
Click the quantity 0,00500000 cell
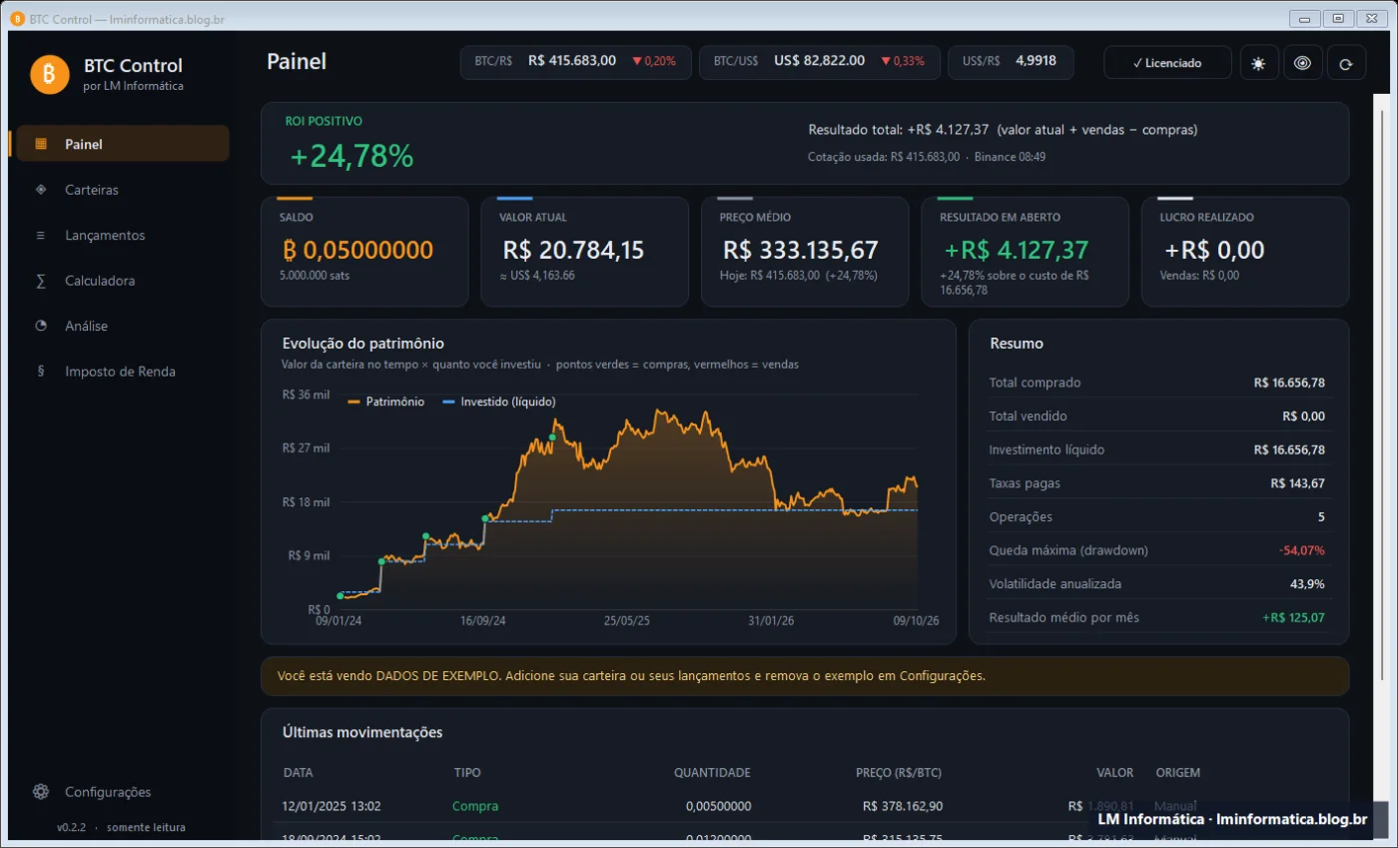click(719, 806)
